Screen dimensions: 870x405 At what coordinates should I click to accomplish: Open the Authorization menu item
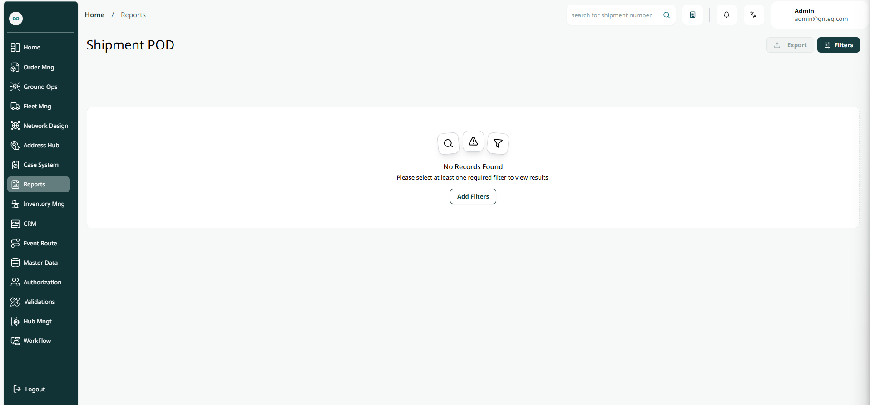(x=42, y=282)
